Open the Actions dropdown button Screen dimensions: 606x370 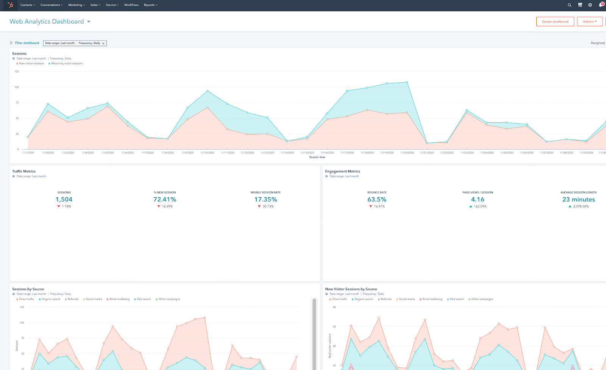pyautogui.click(x=590, y=22)
